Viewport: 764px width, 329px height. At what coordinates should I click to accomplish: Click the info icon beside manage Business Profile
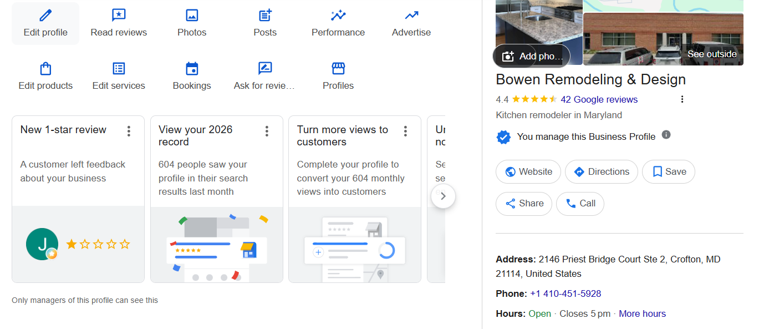tap(666, 135)
